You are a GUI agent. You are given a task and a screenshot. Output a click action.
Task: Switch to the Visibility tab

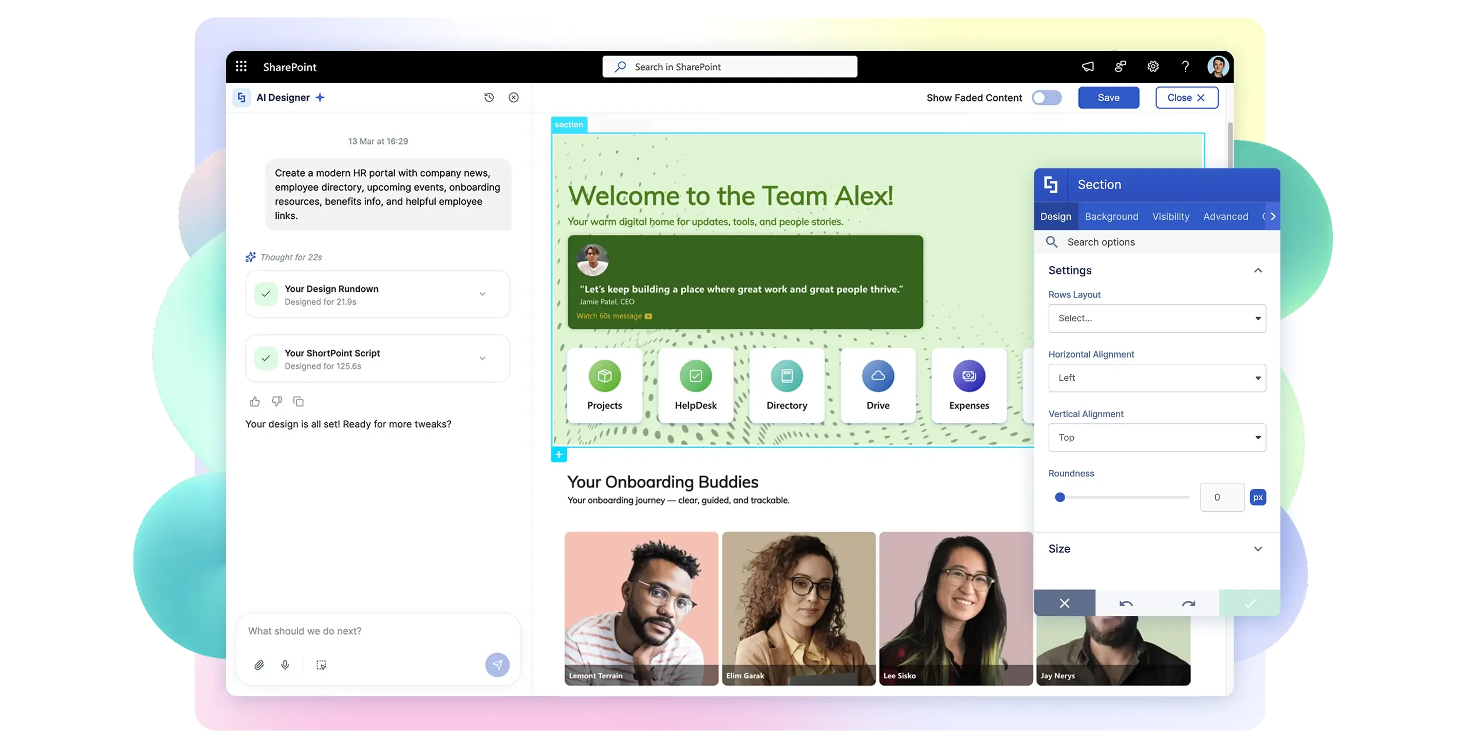pos(1170,217)
